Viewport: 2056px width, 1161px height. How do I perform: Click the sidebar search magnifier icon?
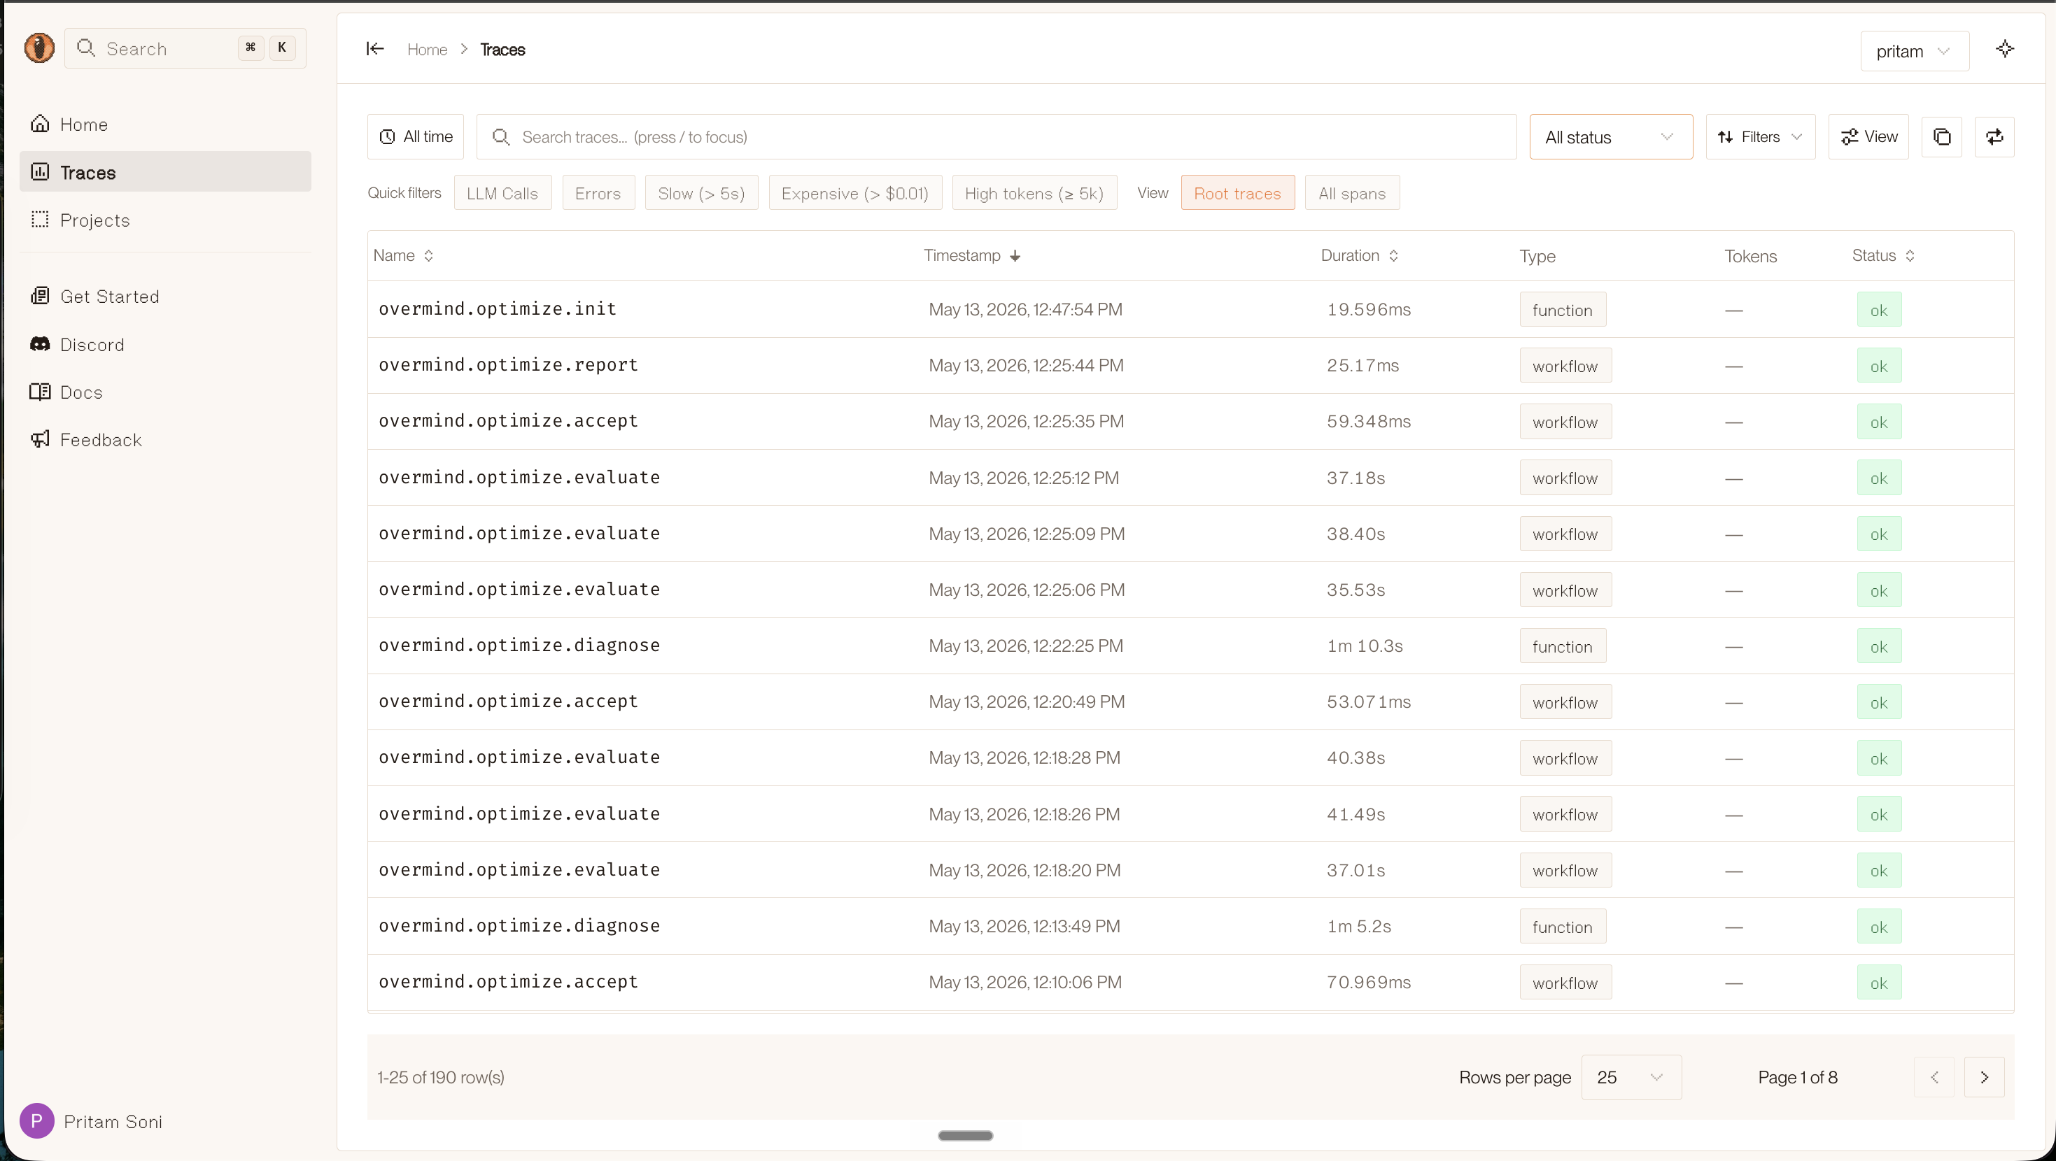click(x=85, y=48)
